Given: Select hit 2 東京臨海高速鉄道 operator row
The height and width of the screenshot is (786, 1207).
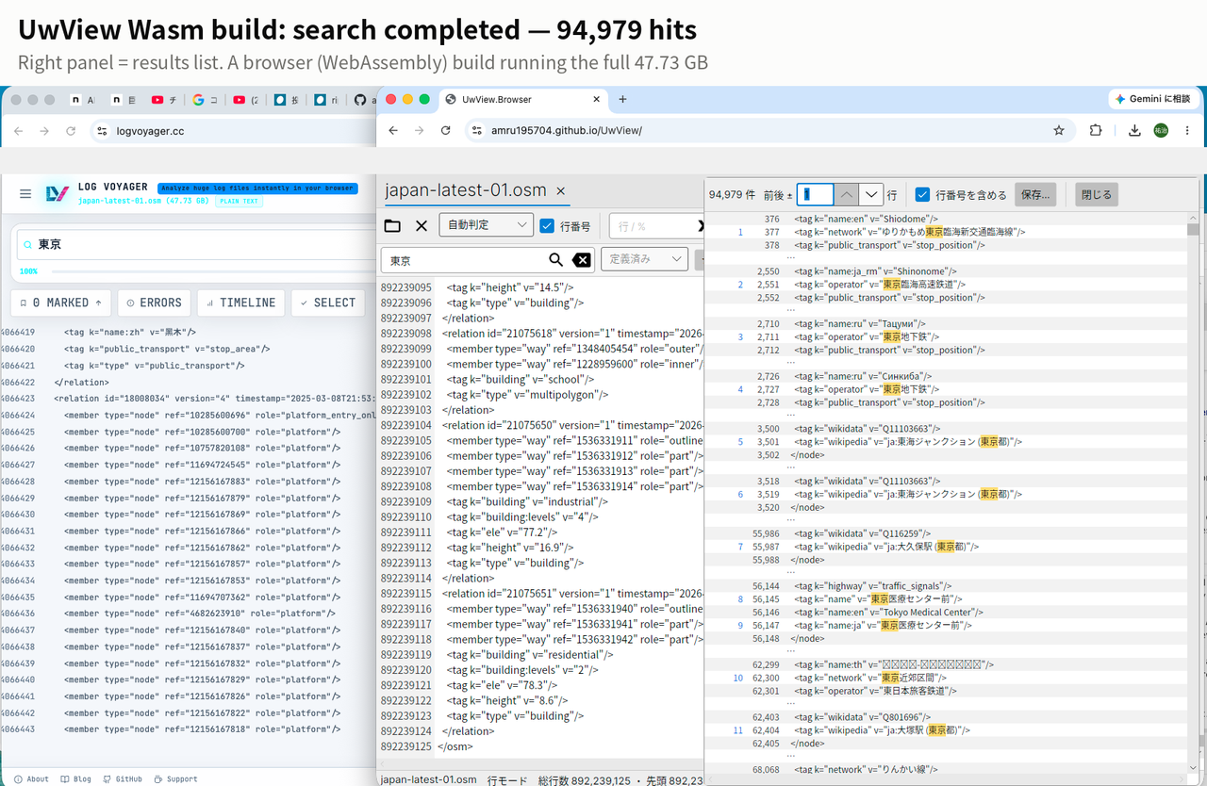Looking at the screenshot, I should (x=946, y=284).
